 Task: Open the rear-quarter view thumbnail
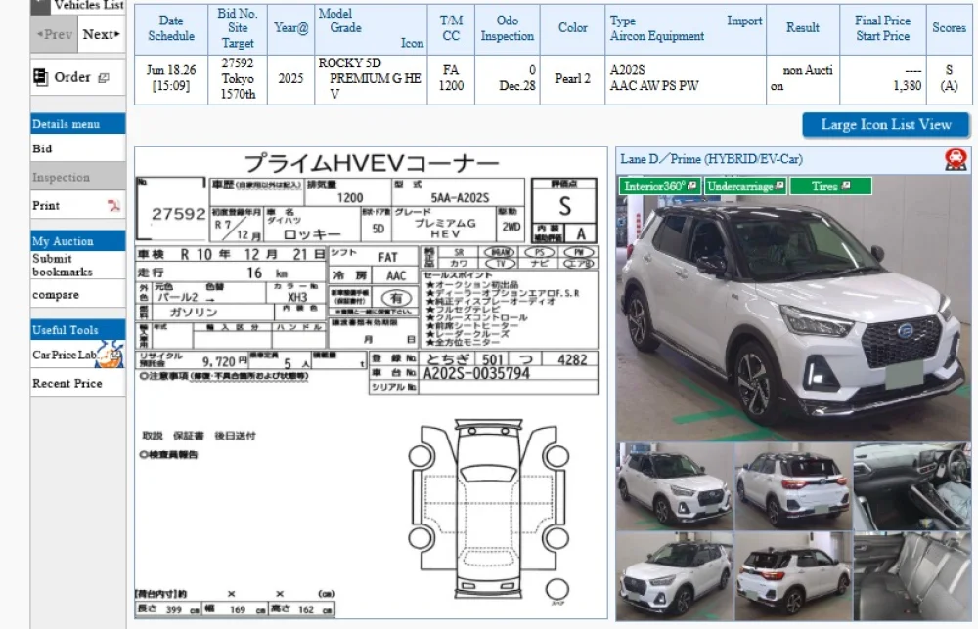pos(793,576)
